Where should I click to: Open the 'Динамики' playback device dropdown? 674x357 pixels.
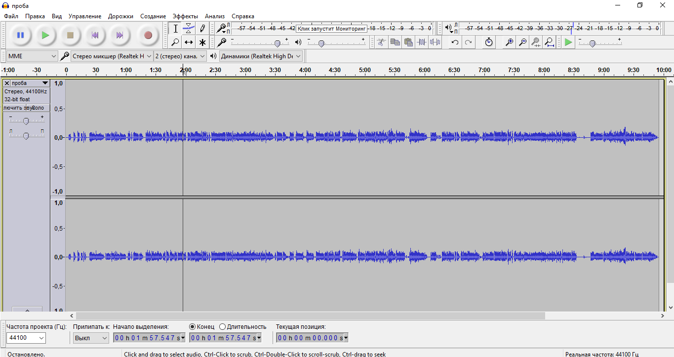pos(261,56)
